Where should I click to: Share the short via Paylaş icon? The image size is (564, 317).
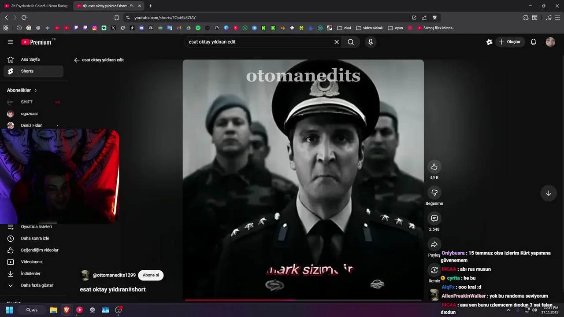pos(434,244)
